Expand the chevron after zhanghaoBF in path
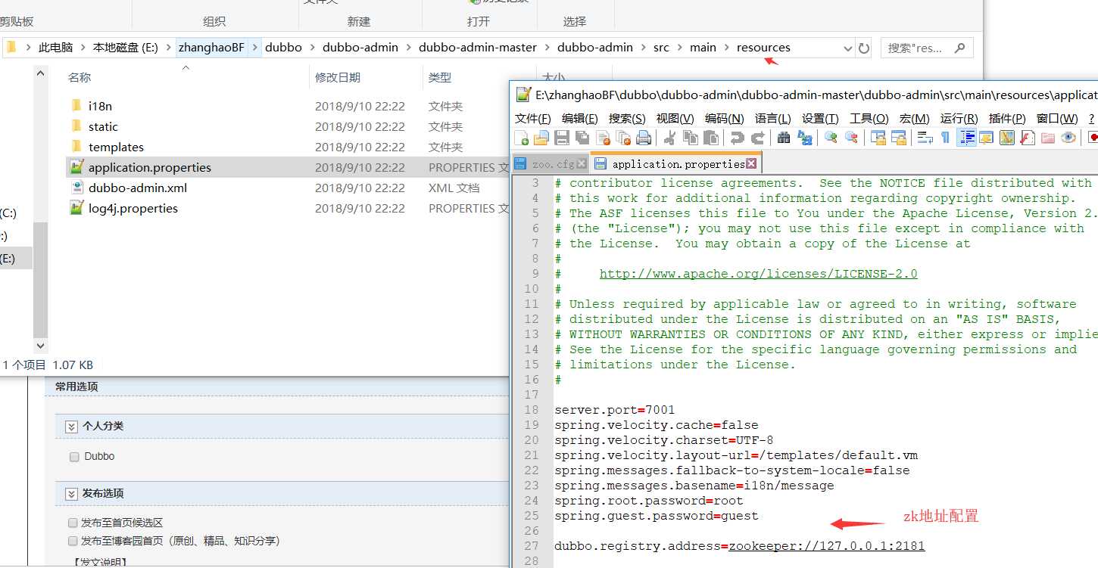The width and height of the screenshot is (1098, 568). click(255, 48)
